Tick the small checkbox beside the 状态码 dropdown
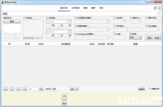The width and height of the screenshot is (163, 107). (x=126, y=22)
